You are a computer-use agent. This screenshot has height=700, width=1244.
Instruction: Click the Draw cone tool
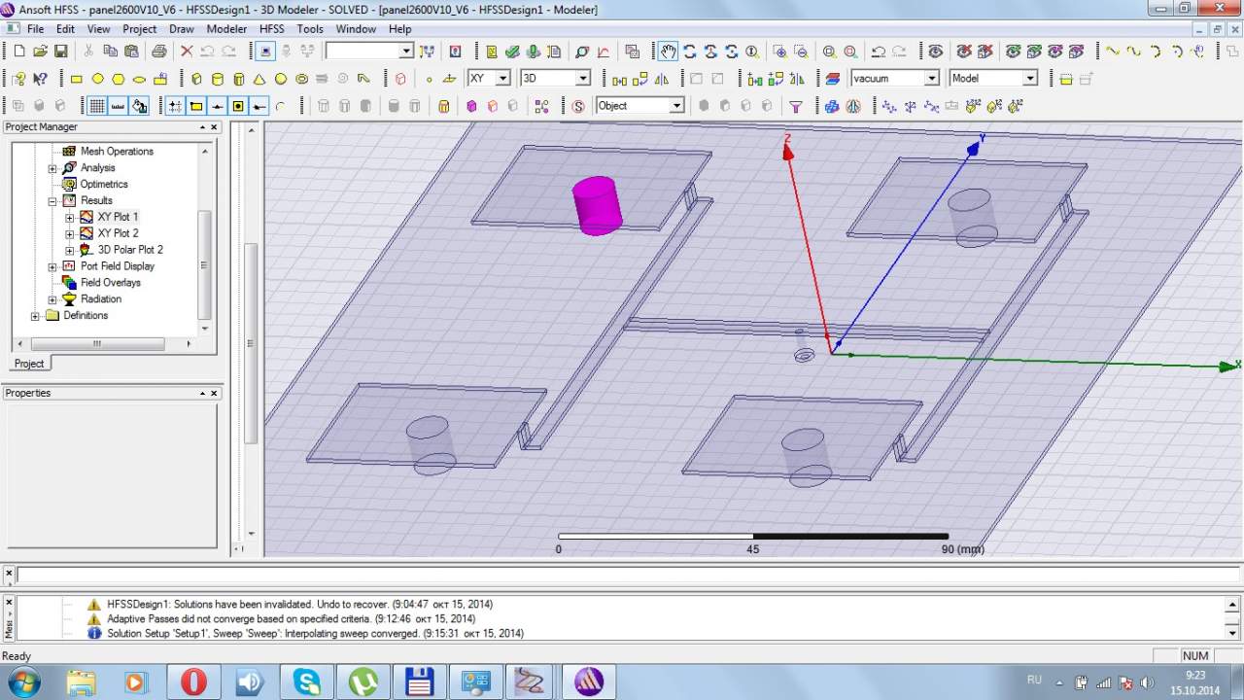click(259, 79)
